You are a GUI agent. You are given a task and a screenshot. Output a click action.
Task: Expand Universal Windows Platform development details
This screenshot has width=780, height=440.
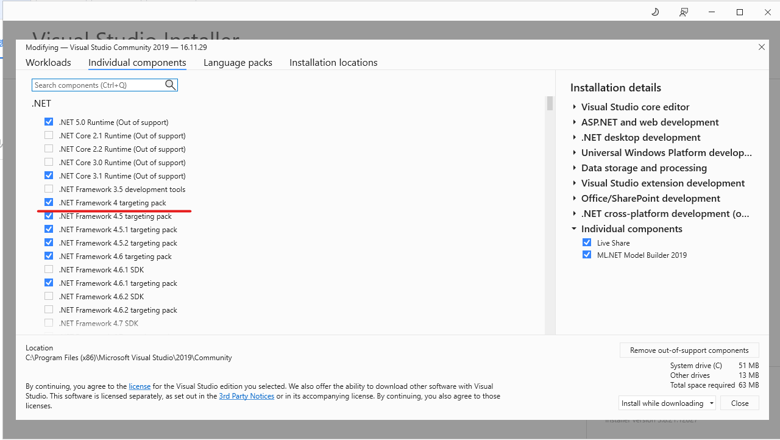coord(574,153)
